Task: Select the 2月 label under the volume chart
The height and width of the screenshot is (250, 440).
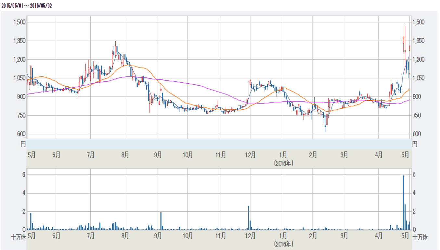Action: pyautogui.click(x=313, y=236)
